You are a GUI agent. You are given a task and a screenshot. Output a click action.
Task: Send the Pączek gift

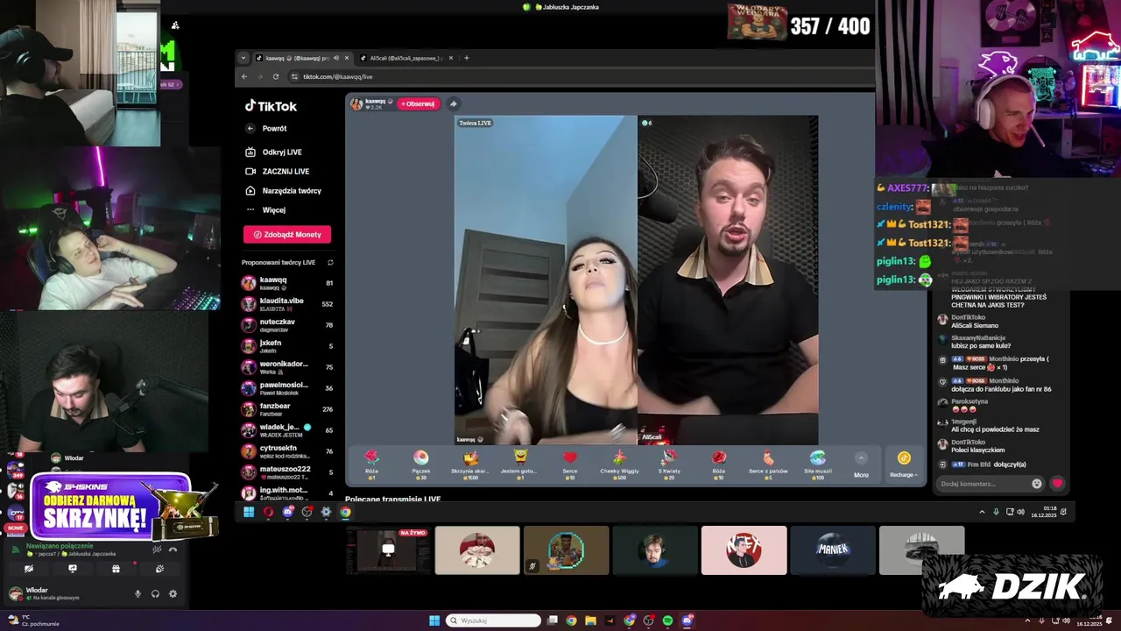coord(421,464)
